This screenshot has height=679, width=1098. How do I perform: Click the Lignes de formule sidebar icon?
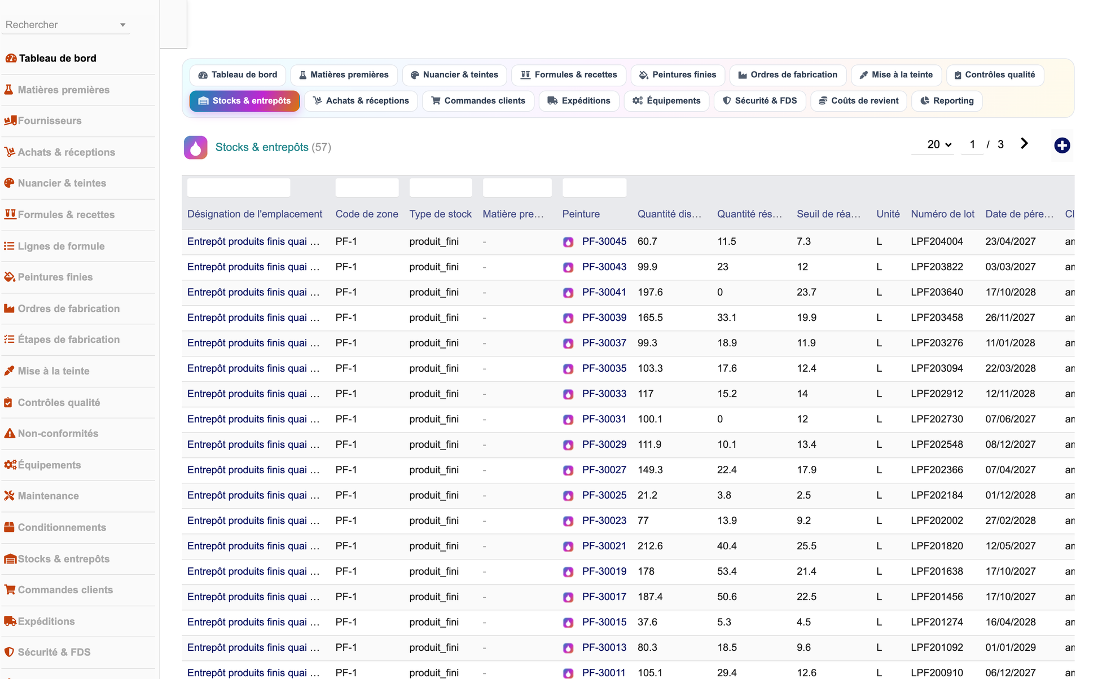pos(9,246)
